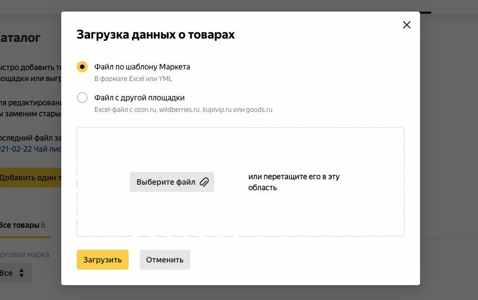Open the last uploaded file link 21-02-22

point(30,149)
